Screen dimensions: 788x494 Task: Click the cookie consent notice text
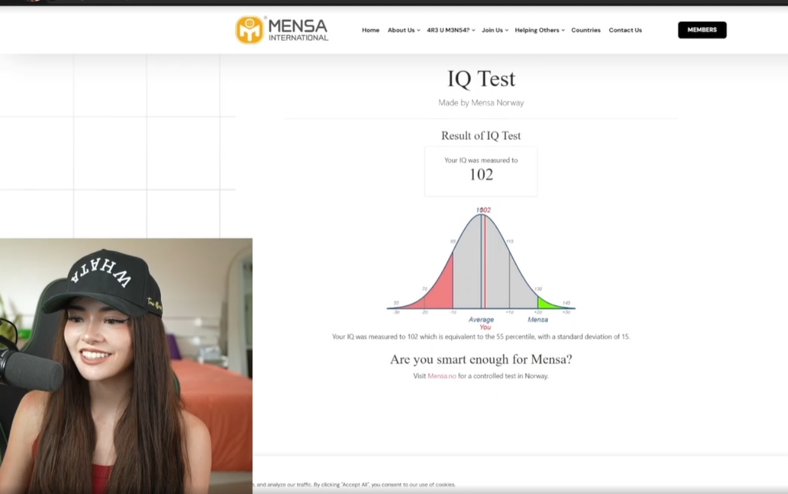click(x=355, y=485)
